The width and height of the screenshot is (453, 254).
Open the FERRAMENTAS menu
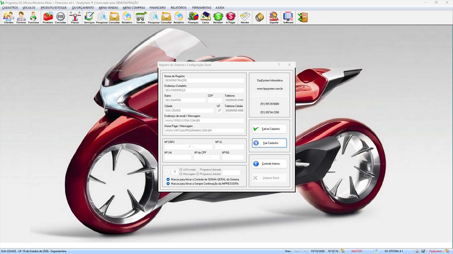pos(202,8)
